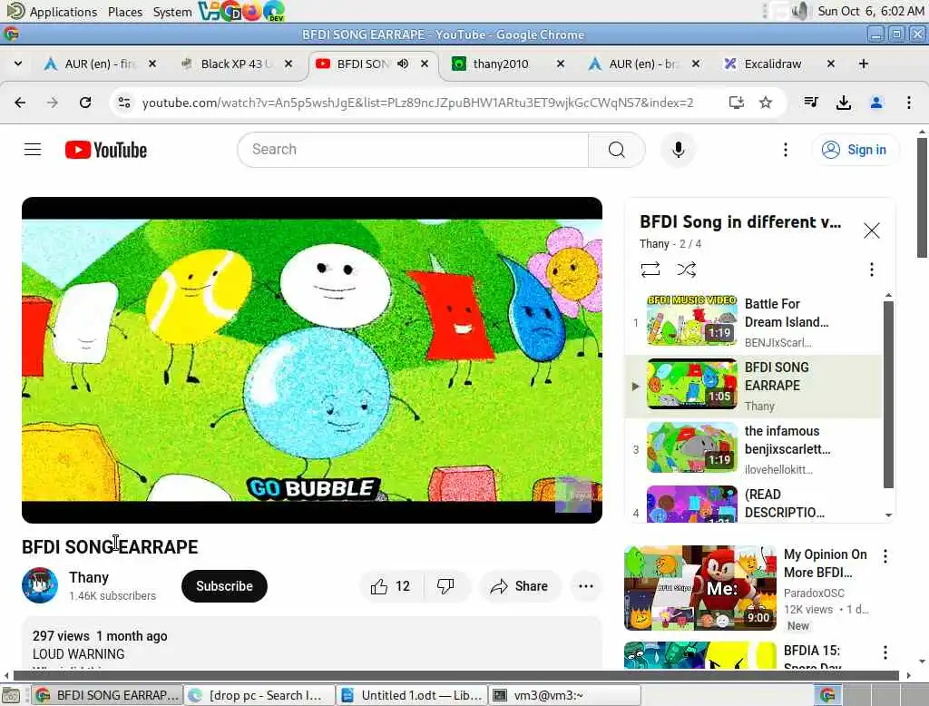Reload the page in Chrome

(x=85, y=103)
